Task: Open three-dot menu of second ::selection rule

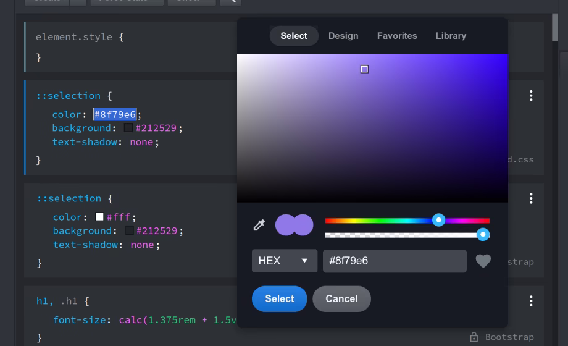Action: 531,198
